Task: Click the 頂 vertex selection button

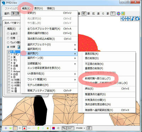Action: (13, 14)
